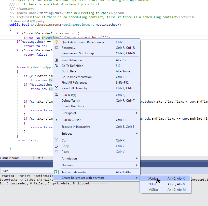Select Debug Test(s)

click(96, 101)
